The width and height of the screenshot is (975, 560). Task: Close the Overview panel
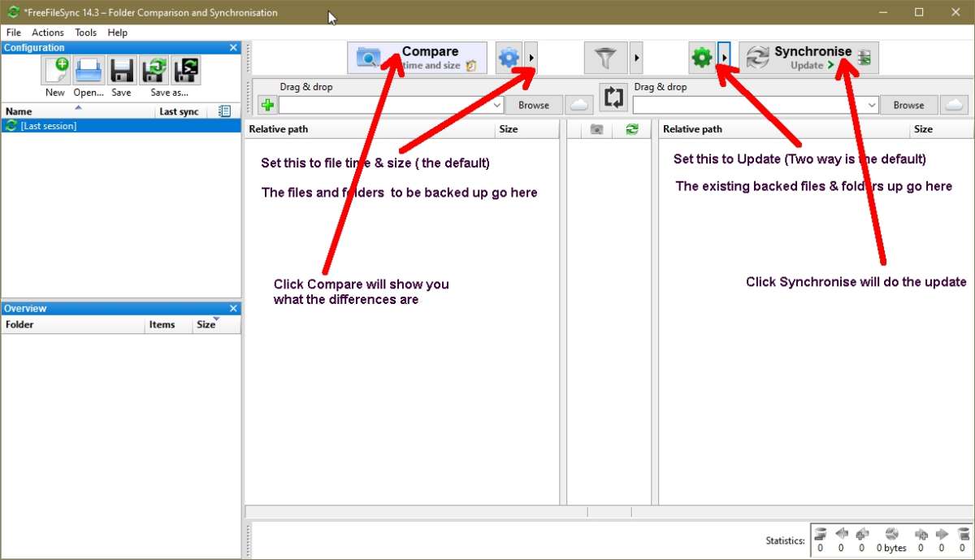233,309
